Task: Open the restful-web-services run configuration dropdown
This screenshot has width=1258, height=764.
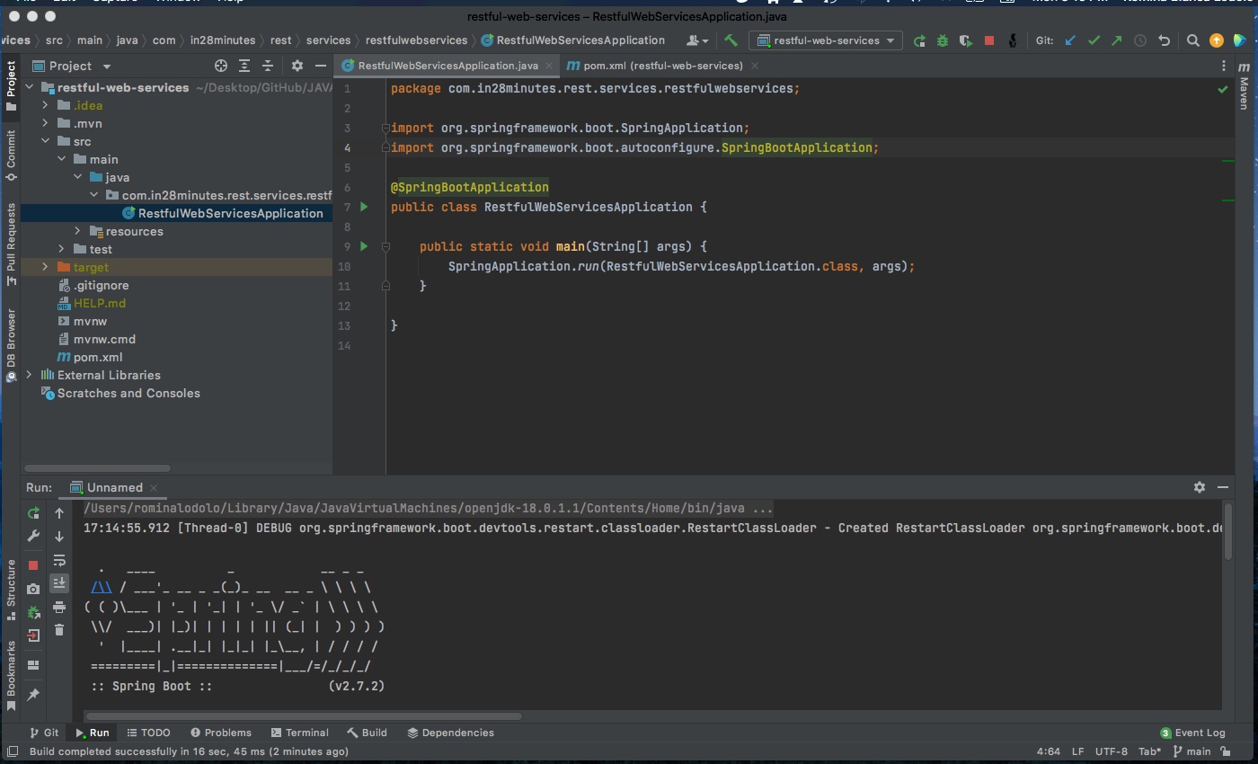Action: (827, 40)
